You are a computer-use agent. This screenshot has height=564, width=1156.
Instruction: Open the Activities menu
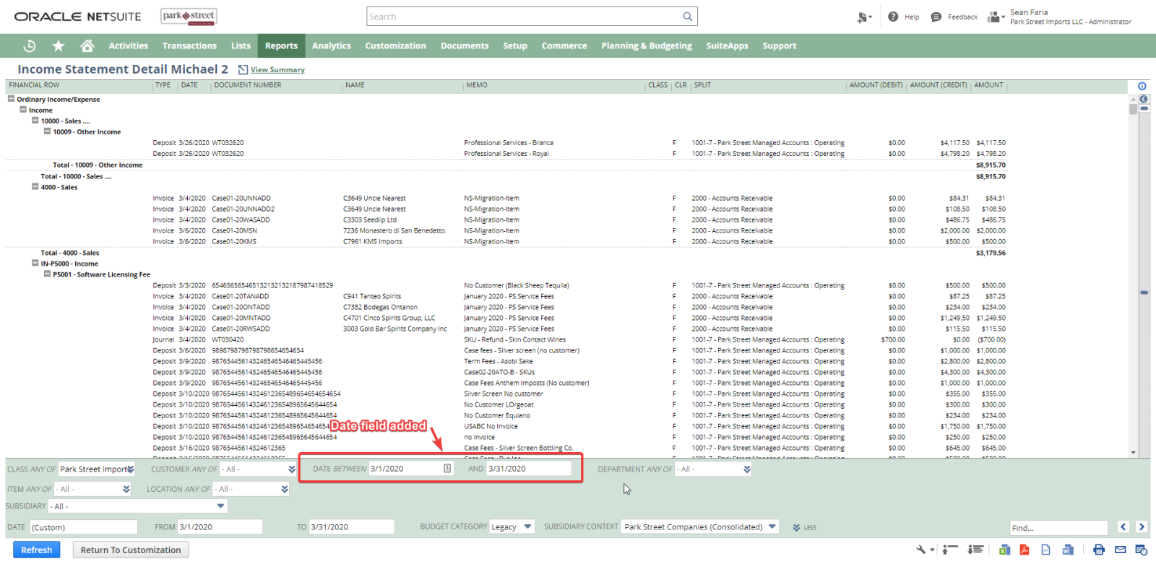pyautogui.click(x=129, y=45)
